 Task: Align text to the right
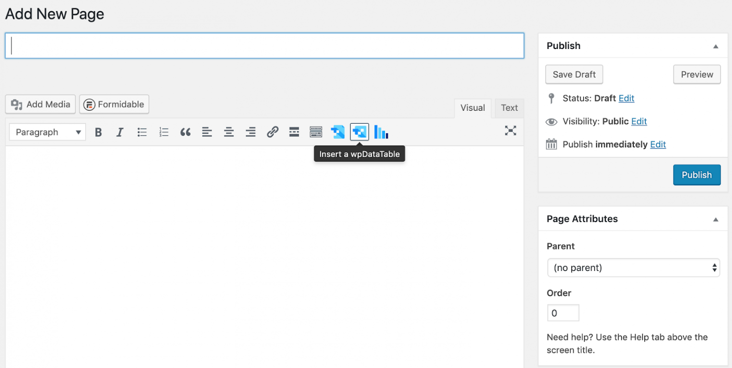[251, 132]
